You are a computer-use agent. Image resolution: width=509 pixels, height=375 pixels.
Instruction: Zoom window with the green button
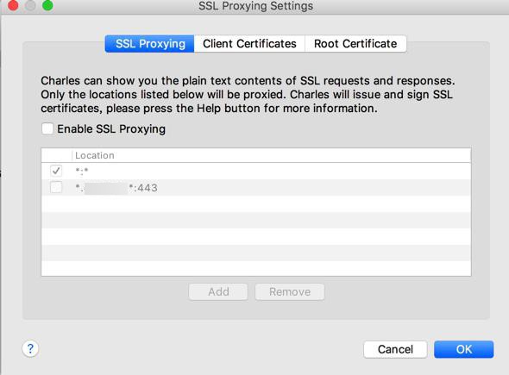[47, 5]
